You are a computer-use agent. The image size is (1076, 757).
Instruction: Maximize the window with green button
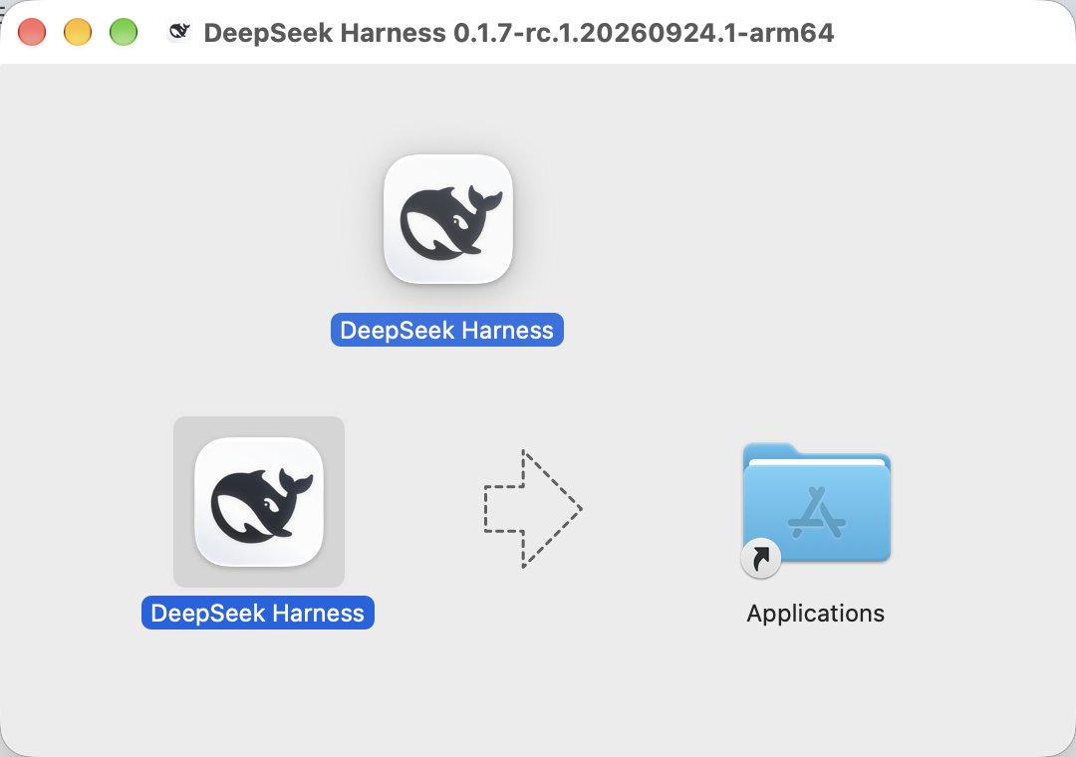click(124, 32)
